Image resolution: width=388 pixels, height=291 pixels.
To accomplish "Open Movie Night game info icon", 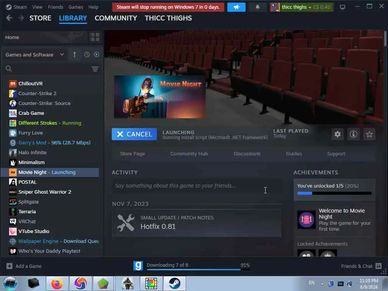I will (354, 134).
